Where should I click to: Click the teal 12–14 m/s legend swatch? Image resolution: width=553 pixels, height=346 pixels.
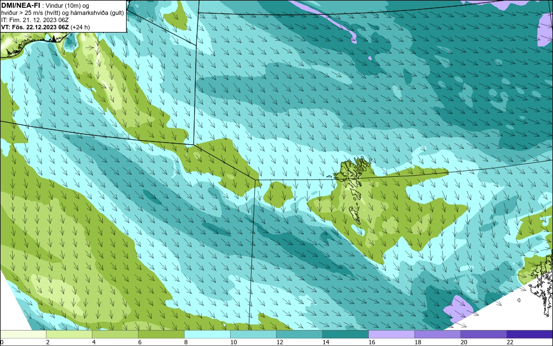click(299, 334)
